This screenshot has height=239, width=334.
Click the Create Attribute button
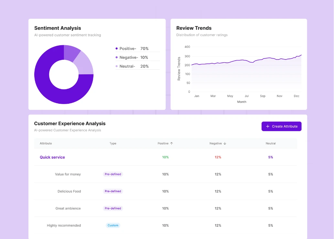pyautogui.click(x=281, y=126)
